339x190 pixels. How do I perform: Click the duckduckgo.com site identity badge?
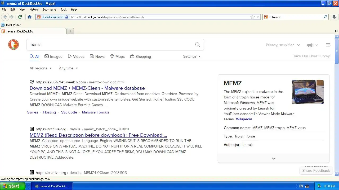coord(52,17)
